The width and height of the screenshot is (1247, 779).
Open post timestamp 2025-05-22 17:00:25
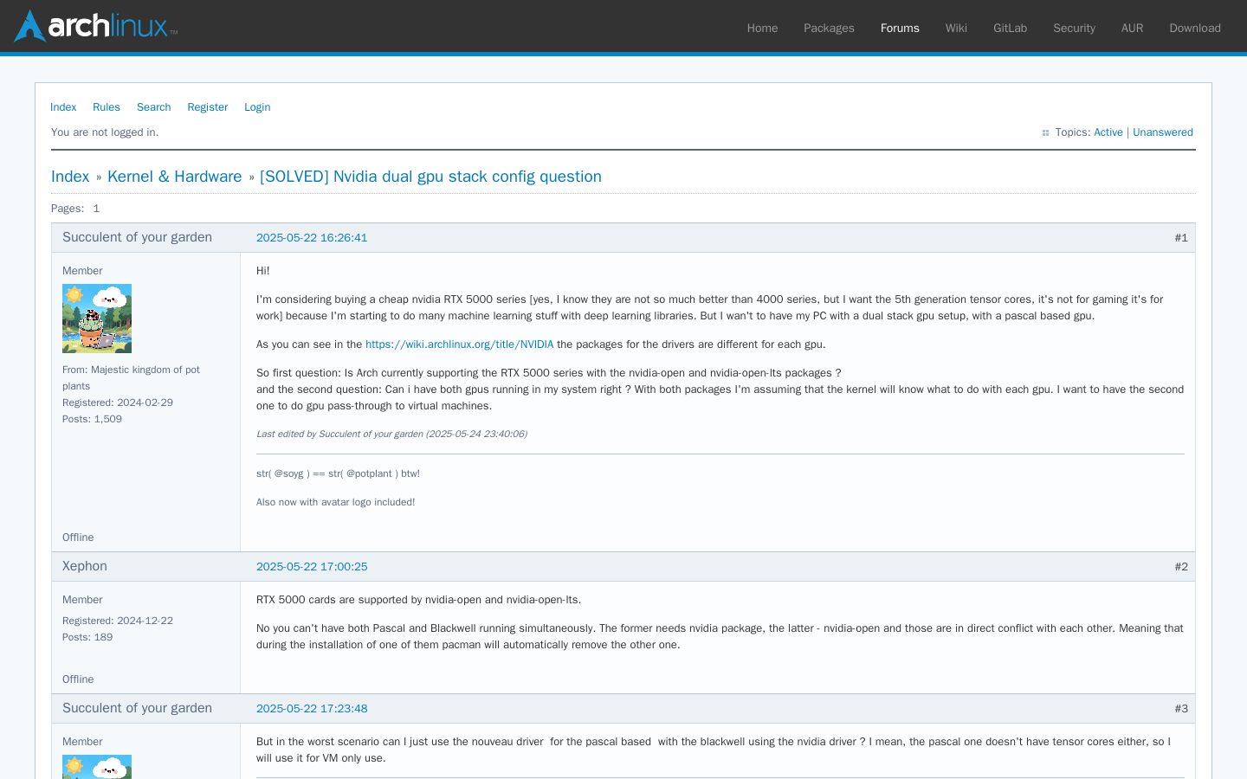click(312, 567)
